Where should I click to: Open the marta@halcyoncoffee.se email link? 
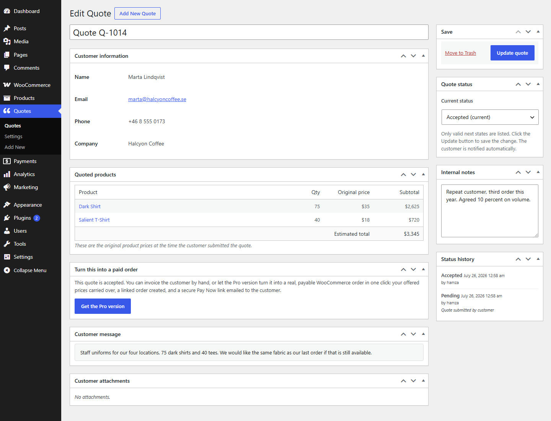[157, 99]
